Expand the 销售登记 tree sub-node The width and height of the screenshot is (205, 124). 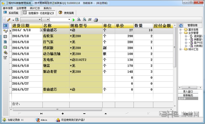click(x=186, y=39)
